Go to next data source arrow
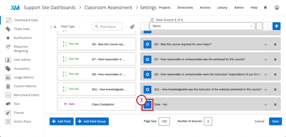 267,26
